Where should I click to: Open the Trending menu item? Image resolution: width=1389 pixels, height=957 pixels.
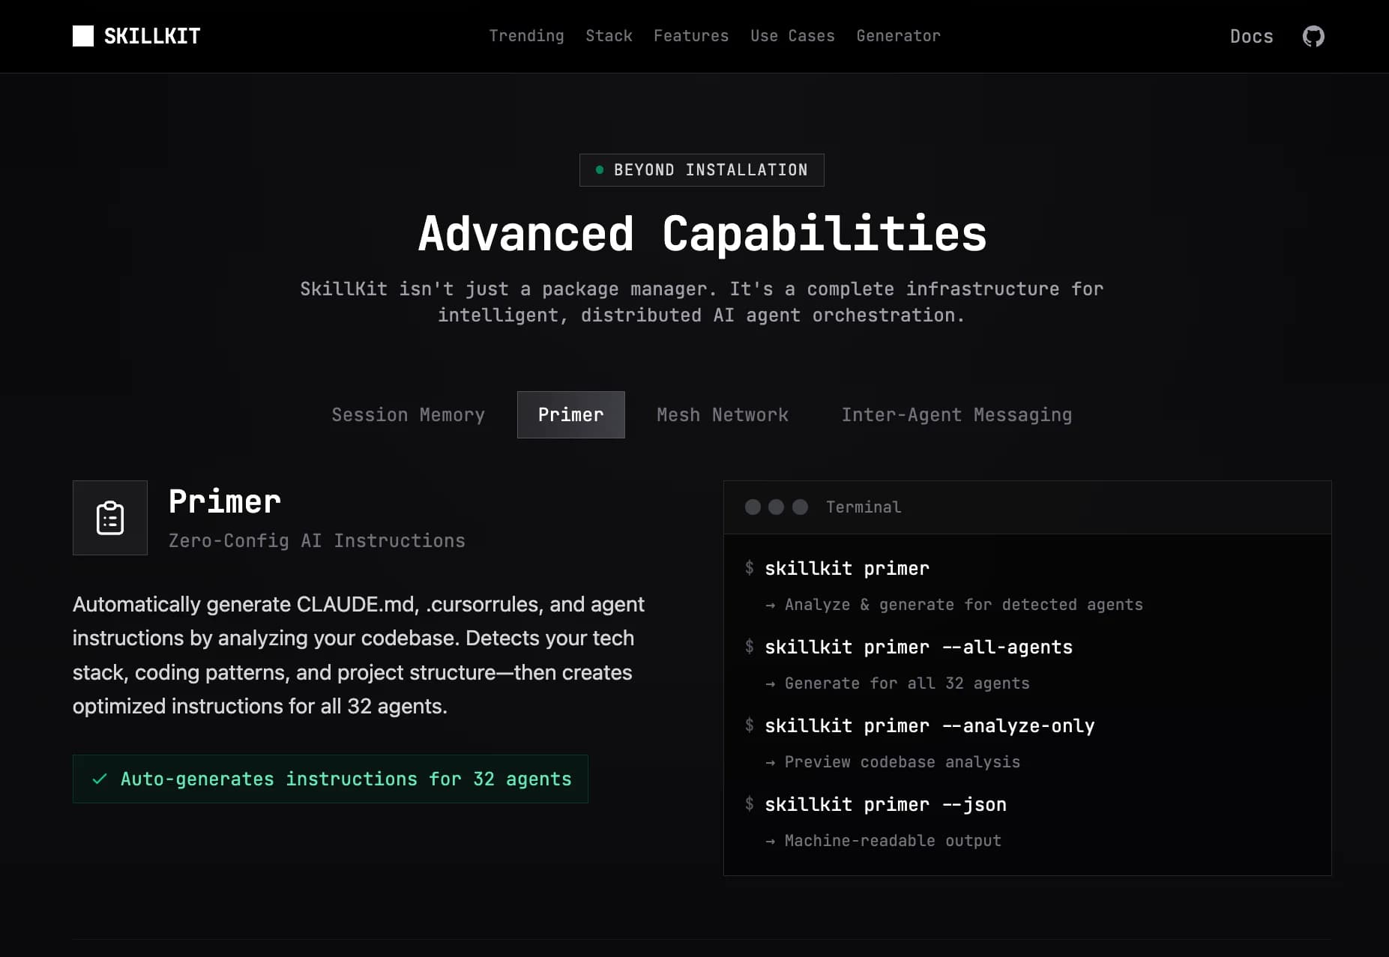(x=527, y=35)
